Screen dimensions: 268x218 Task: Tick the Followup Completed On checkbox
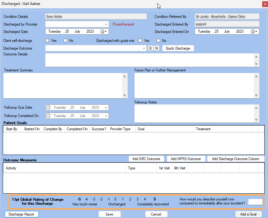coord(48,116)
